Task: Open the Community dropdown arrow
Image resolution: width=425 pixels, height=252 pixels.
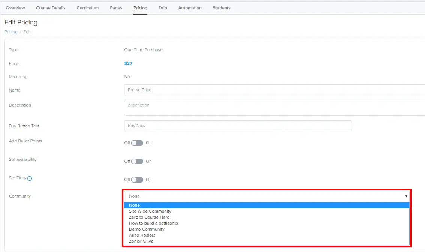Action: pos(406,196)
